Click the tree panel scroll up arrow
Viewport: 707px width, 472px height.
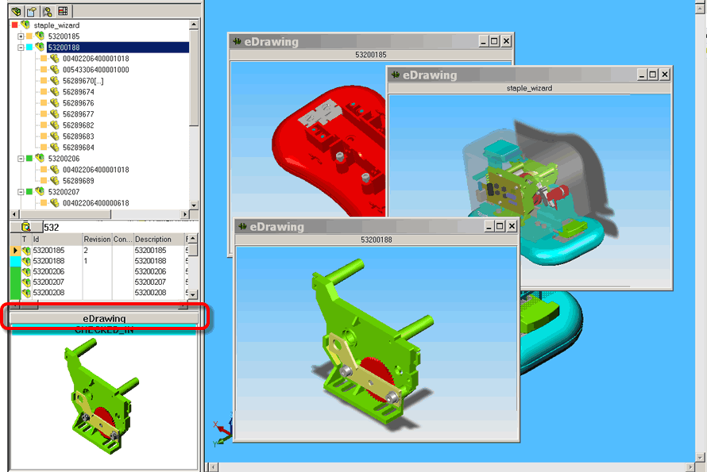coord(194,25)
